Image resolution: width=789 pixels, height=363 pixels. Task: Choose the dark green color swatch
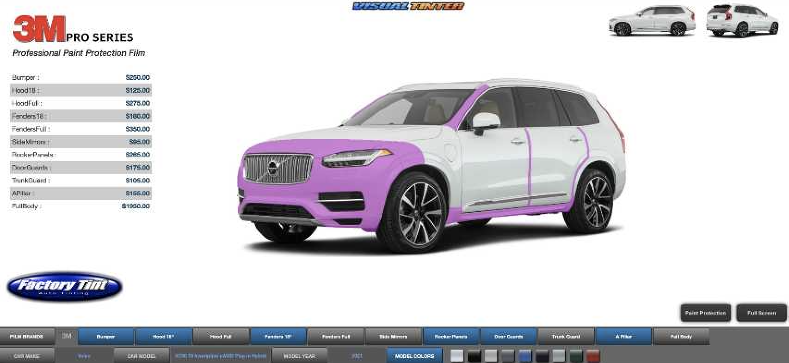pyautogui.click(x=576, y=356)
